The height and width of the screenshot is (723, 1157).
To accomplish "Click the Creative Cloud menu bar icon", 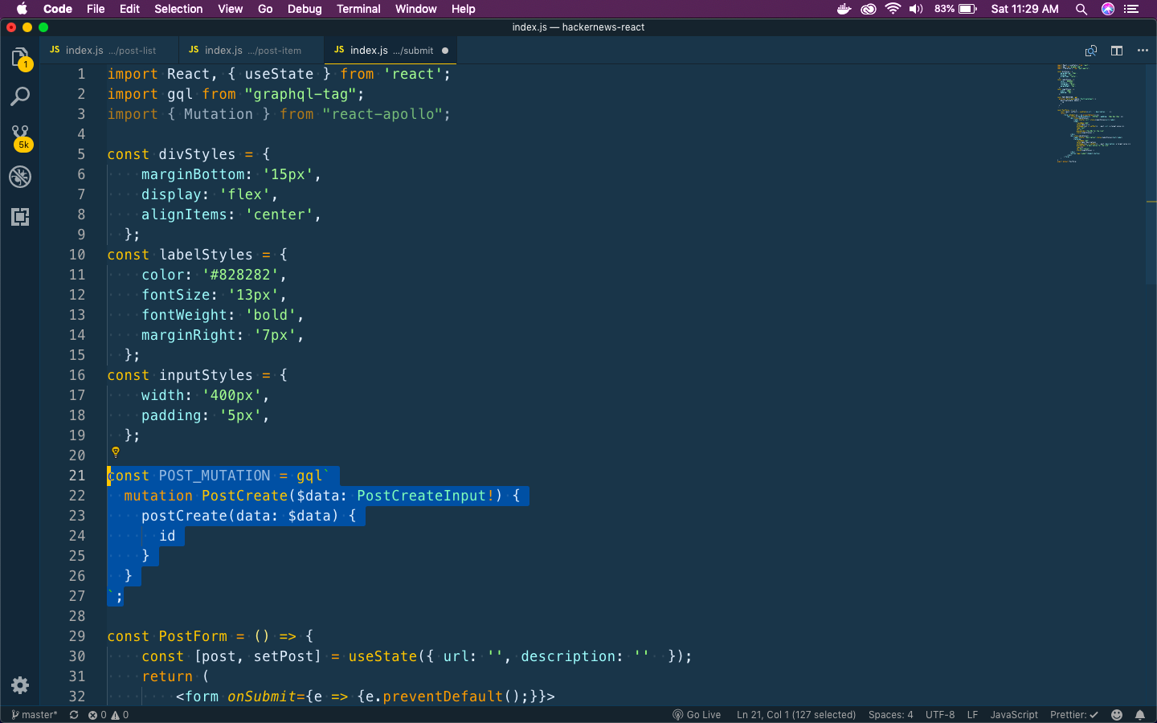I will click(869, 9).
